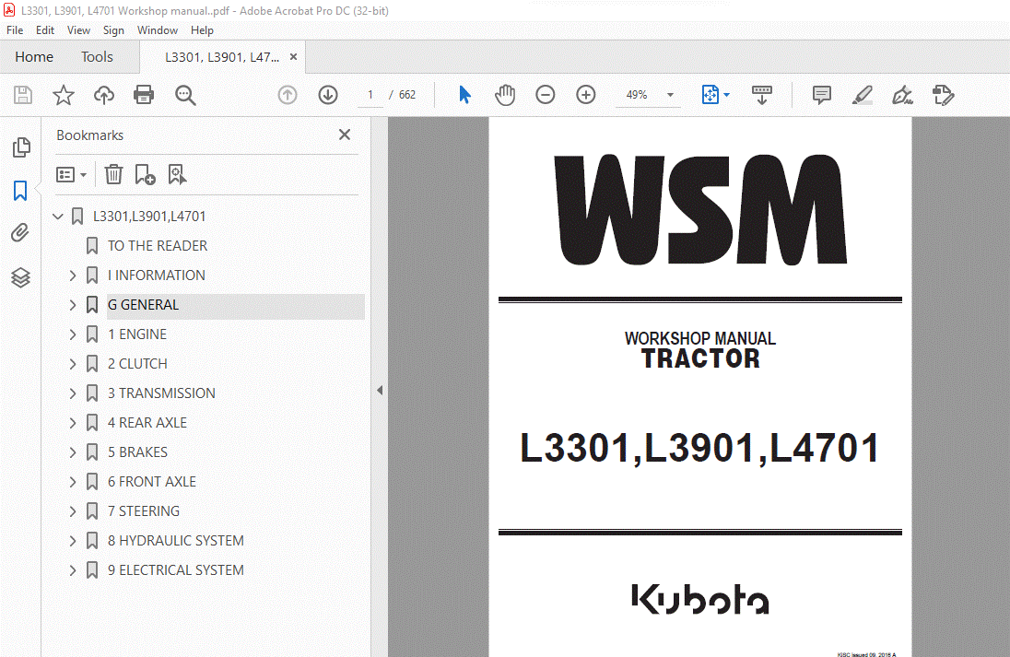Click the share and edit document icon
The width and height of the screenshot is (1010, 657).
(x=943, y=95)
